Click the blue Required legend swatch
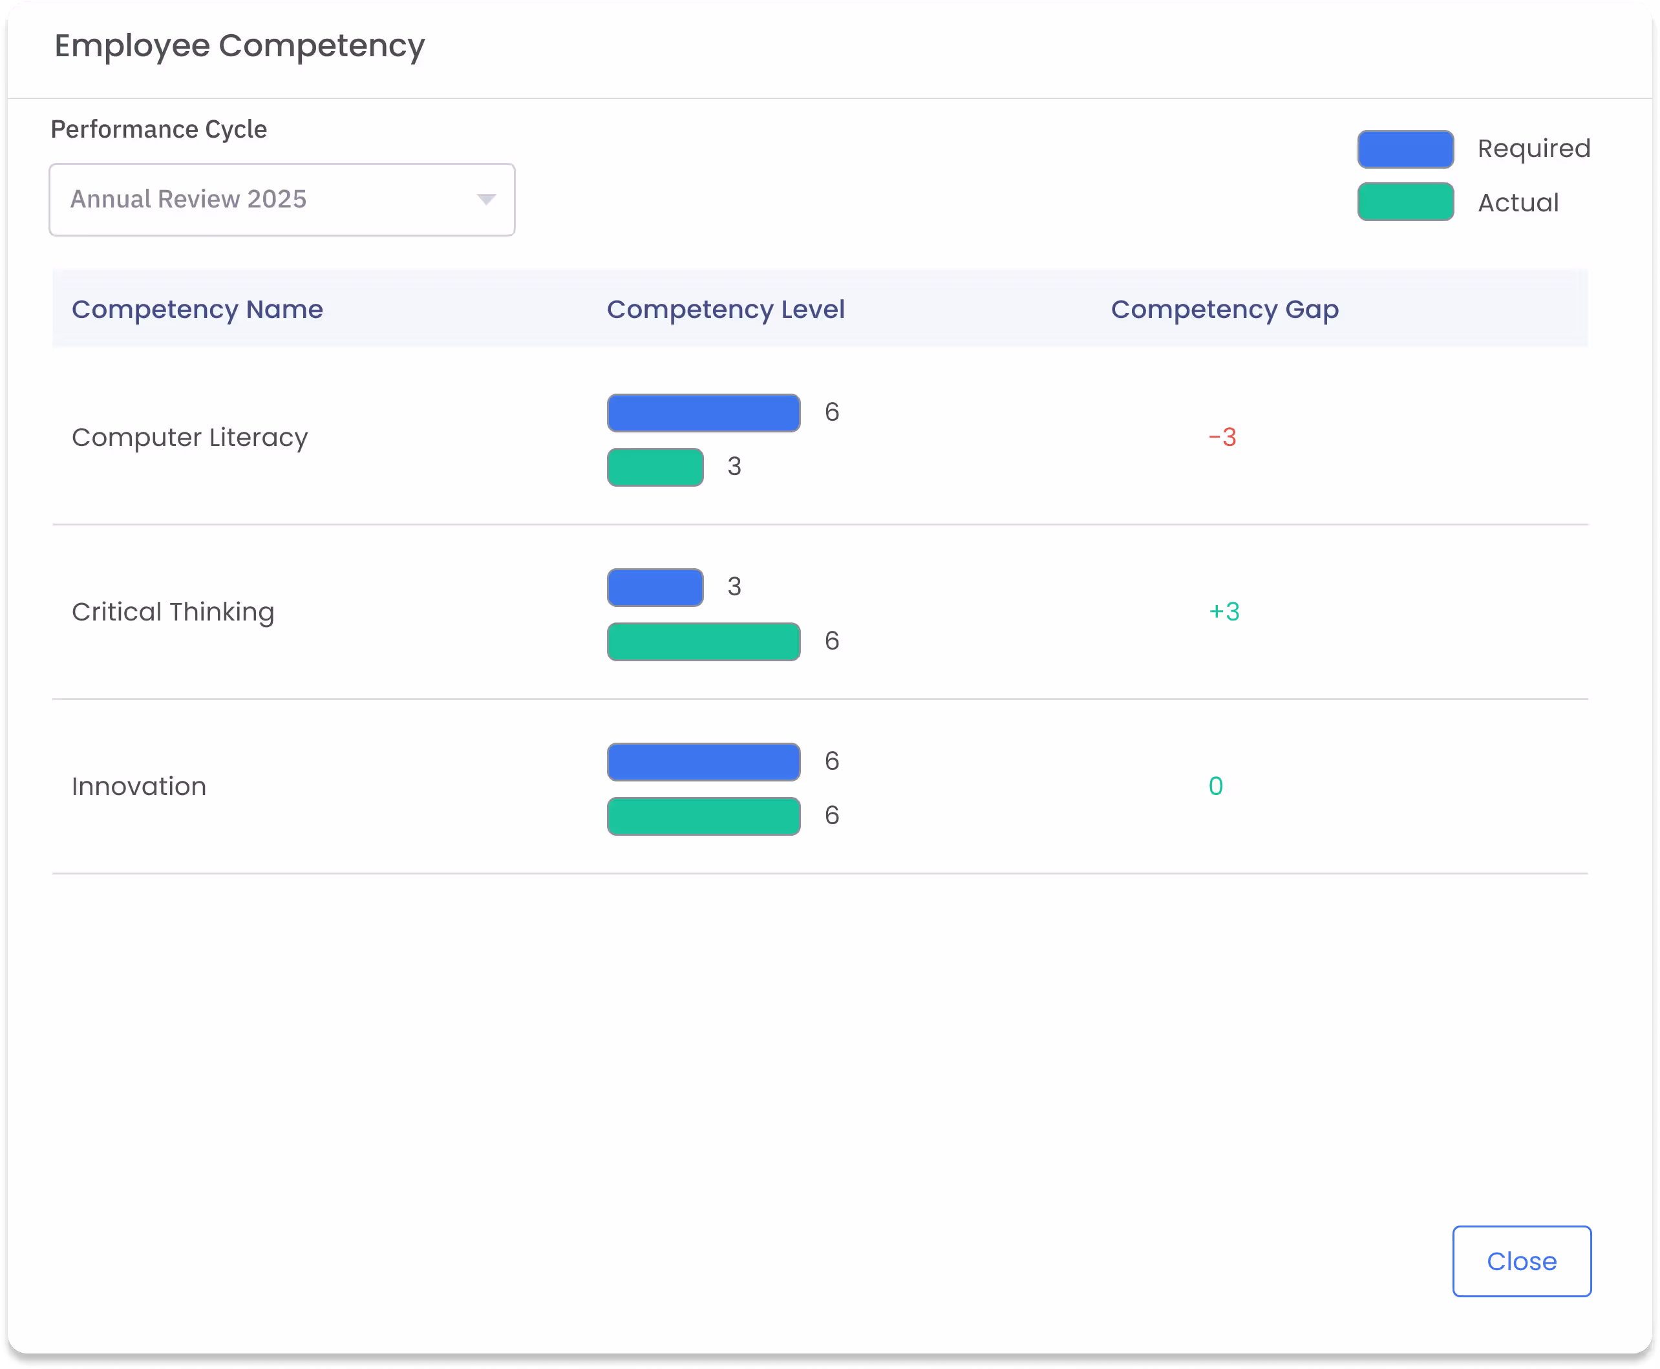Screen dimensions: 1660x1369 pos(1405,149)
